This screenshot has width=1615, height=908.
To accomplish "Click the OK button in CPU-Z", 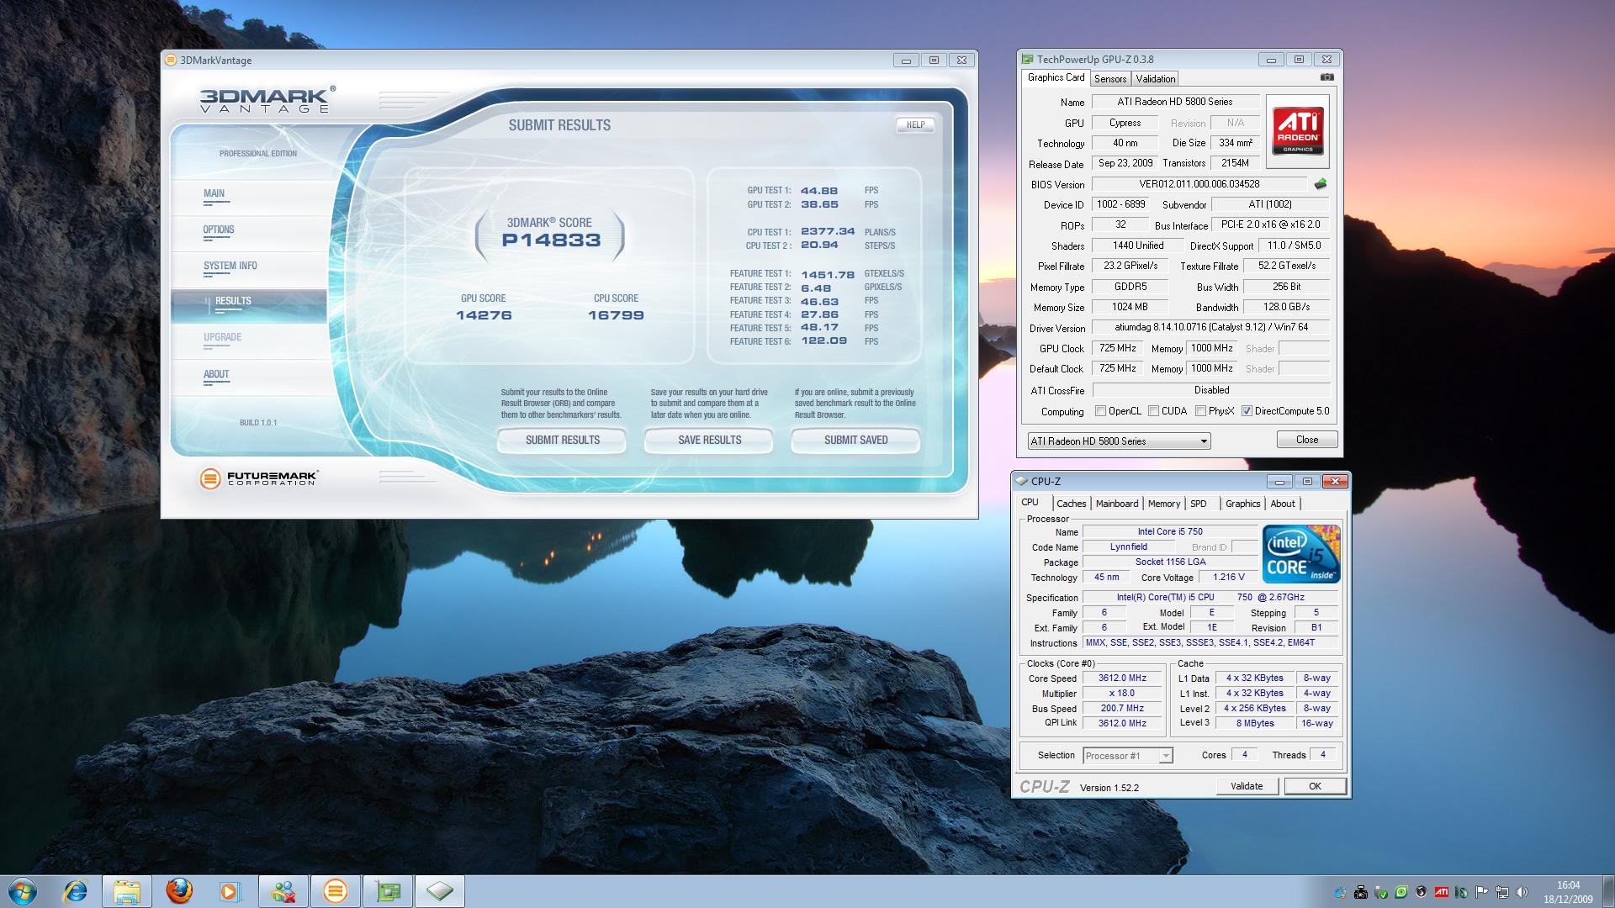I will tap(1315, 786).
